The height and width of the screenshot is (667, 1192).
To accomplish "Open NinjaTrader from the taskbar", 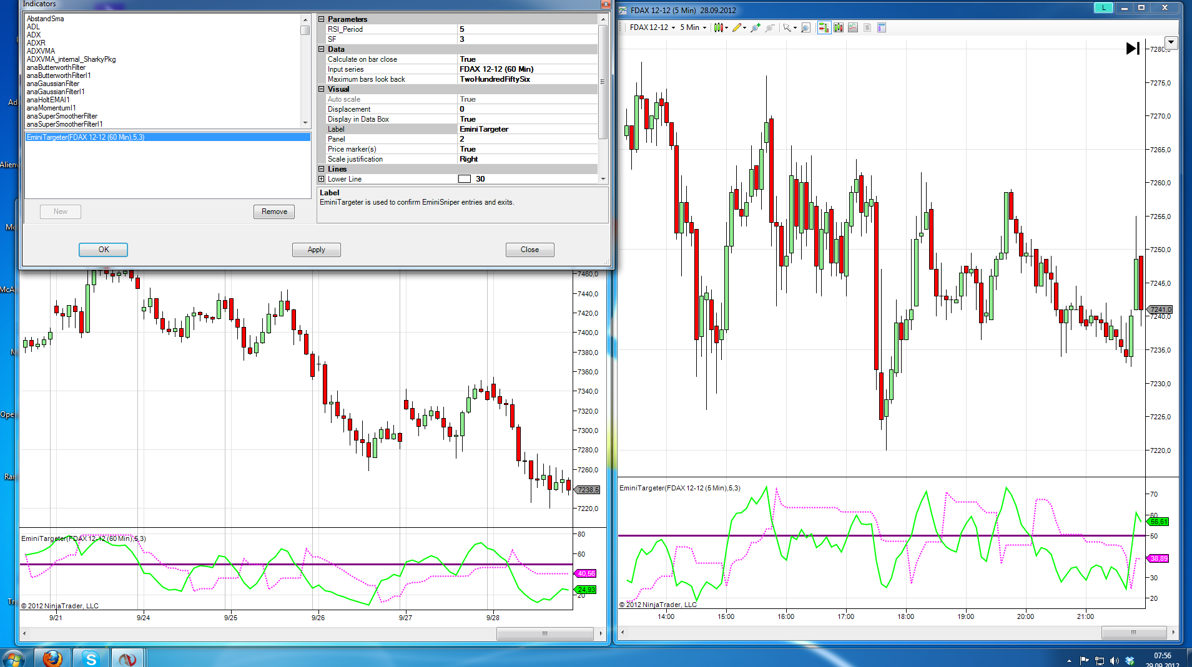I will 128,658.
